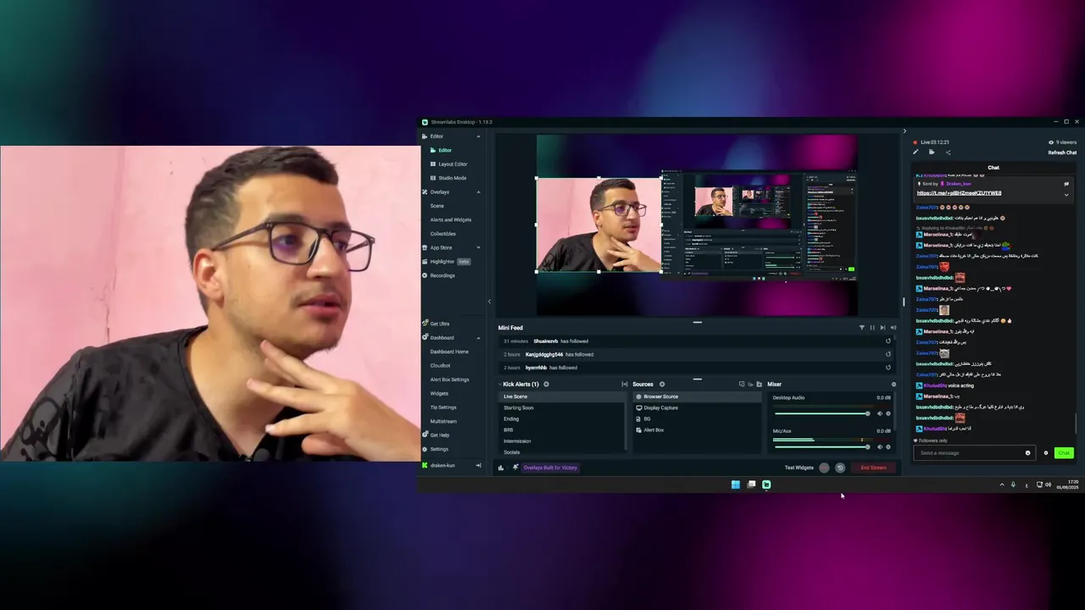Mute Desktop Audio
Screen dimensions: 1085x610
click(879, 413)
